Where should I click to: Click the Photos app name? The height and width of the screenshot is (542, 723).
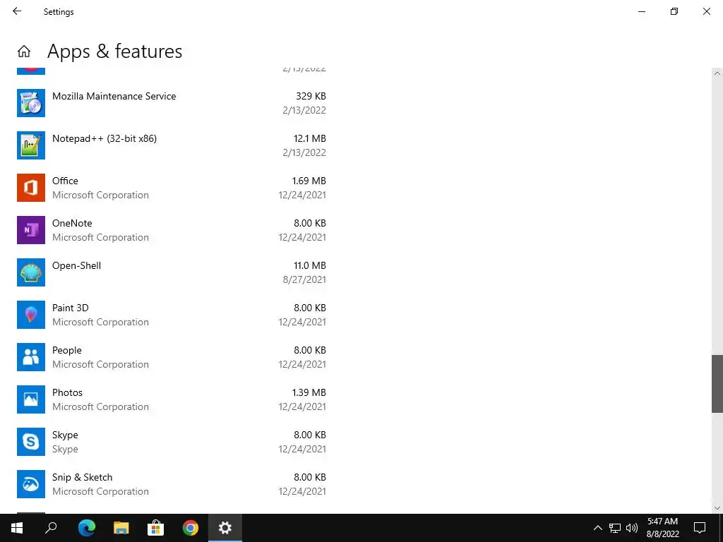click(x=67, y=392)
